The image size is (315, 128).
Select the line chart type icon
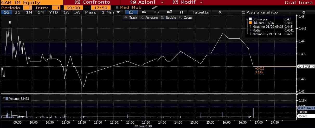[131, 12]
